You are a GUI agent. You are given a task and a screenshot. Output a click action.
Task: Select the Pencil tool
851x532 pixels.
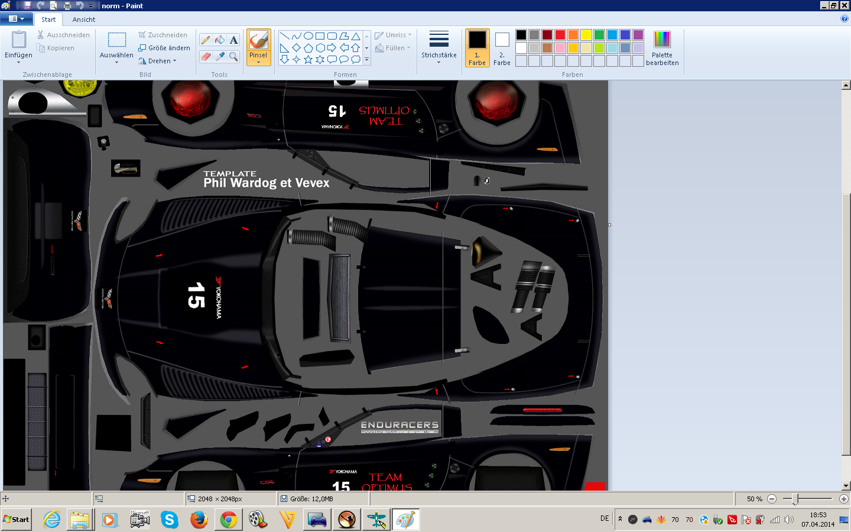(206, 40)
